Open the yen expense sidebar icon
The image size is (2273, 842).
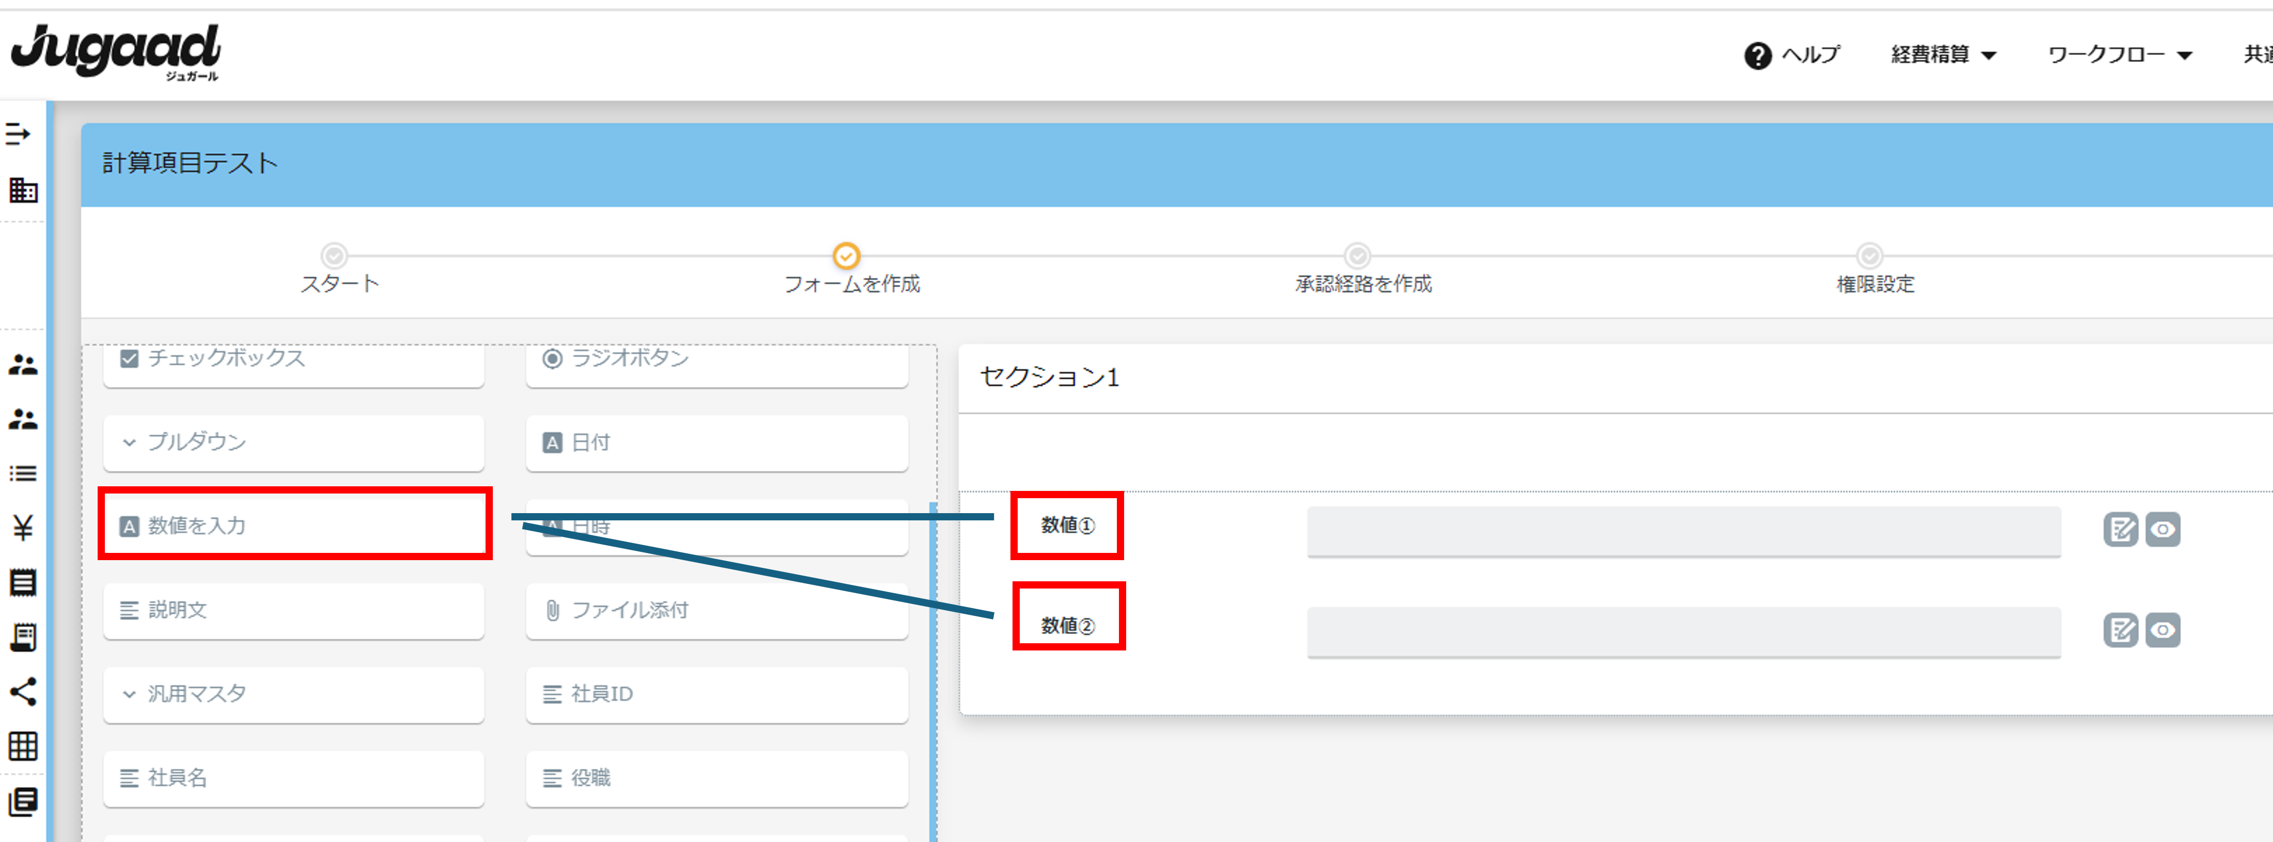pyautogui.click(x=22, y=528)
